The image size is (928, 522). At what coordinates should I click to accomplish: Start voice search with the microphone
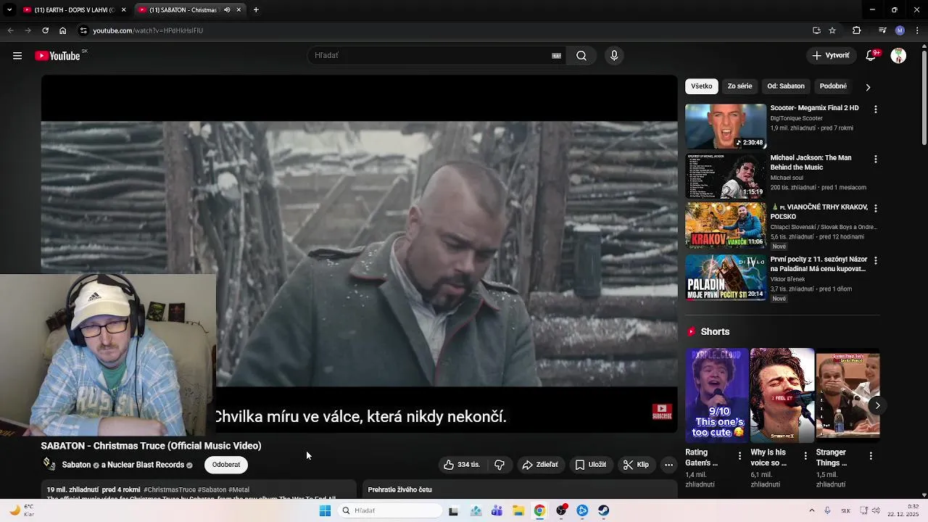coord(614,56)
